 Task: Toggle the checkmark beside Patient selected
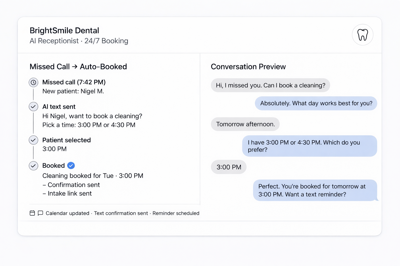pos(33,140)
